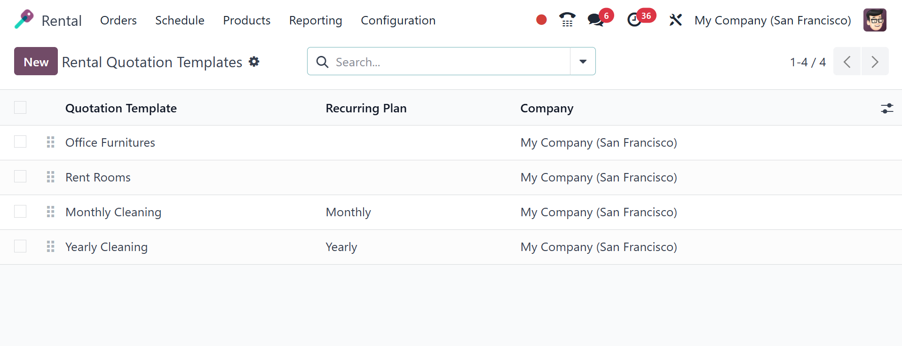Toggle the select-all header checkbox
The image size is (902, 346).
[x=20, y=108]
